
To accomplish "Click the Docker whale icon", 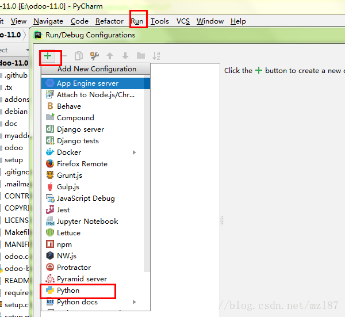I will tap(50, 152).
